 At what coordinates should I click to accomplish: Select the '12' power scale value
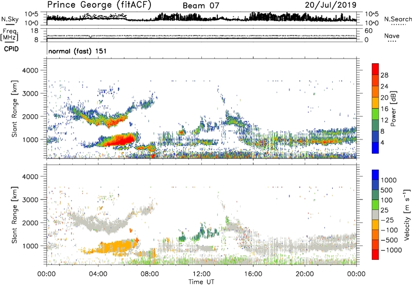(384, 120)
